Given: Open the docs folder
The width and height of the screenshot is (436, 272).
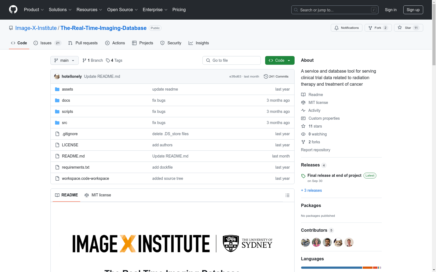Looking at the screenshot, I should click(66, 100).
